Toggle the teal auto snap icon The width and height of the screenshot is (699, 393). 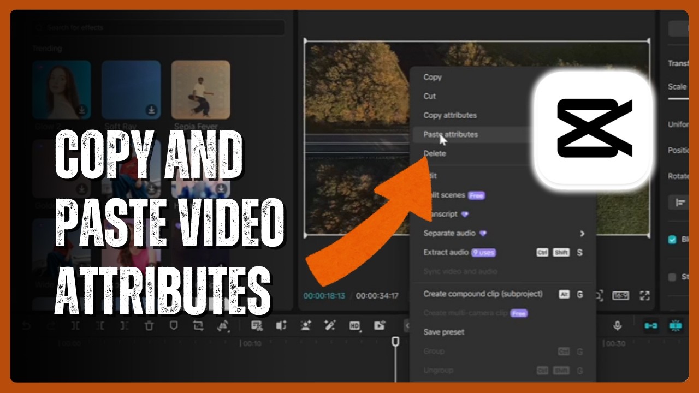676,326
